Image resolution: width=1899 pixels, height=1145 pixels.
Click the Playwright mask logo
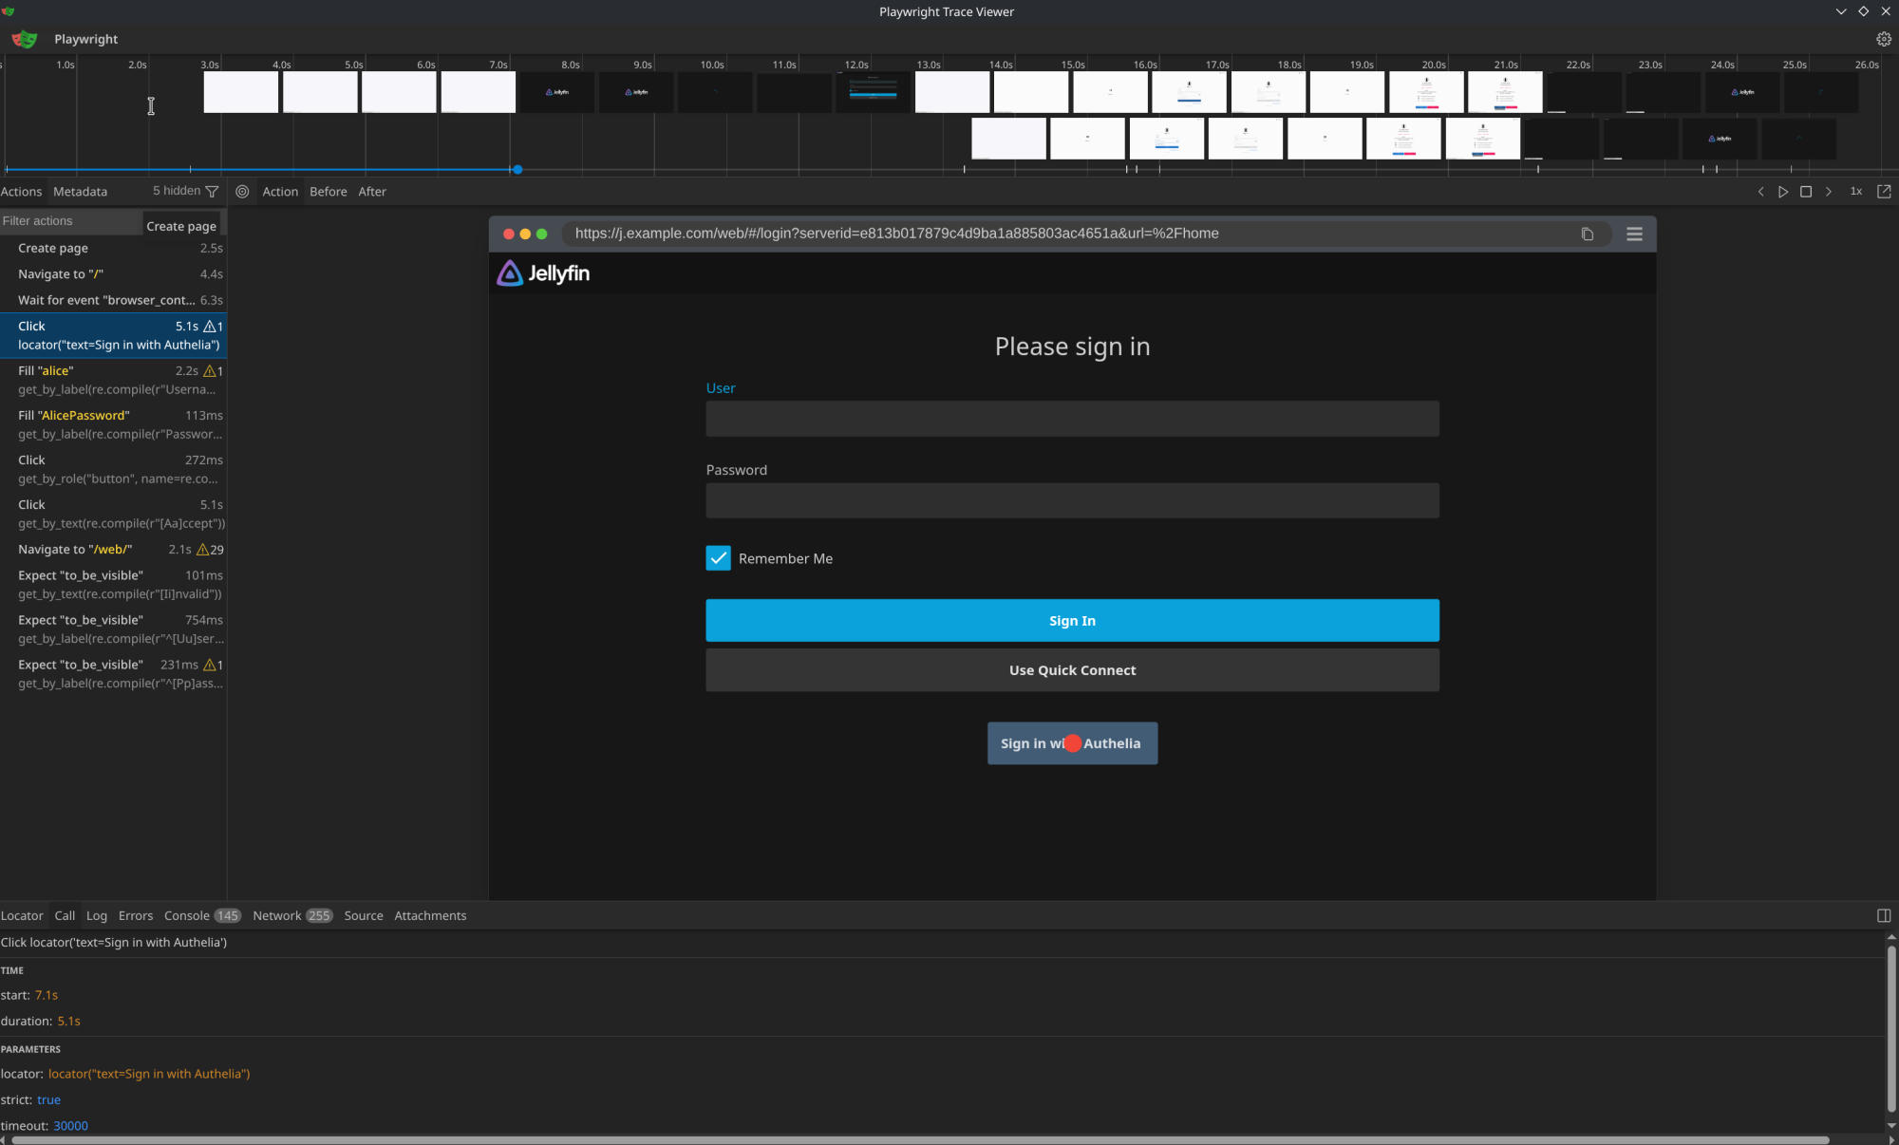coord(25,39)
